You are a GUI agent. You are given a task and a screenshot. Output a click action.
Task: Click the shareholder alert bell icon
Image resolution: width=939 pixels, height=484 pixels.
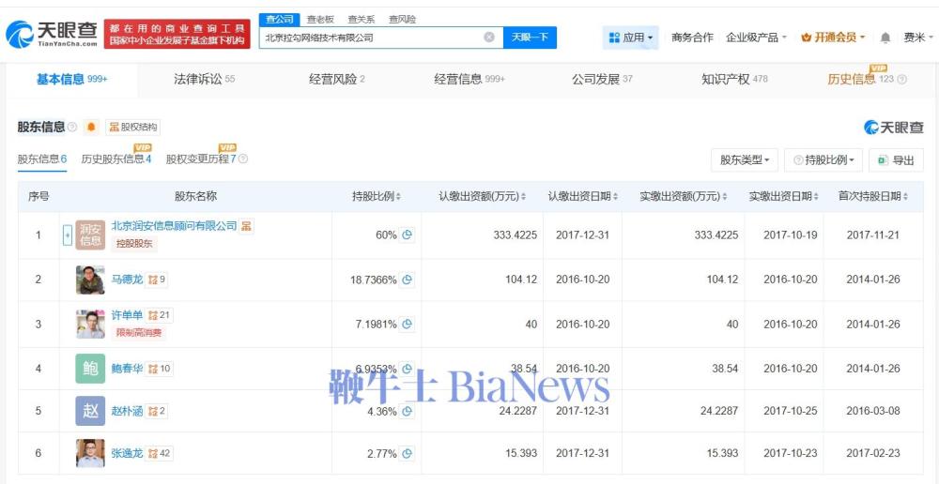[91, 127]
